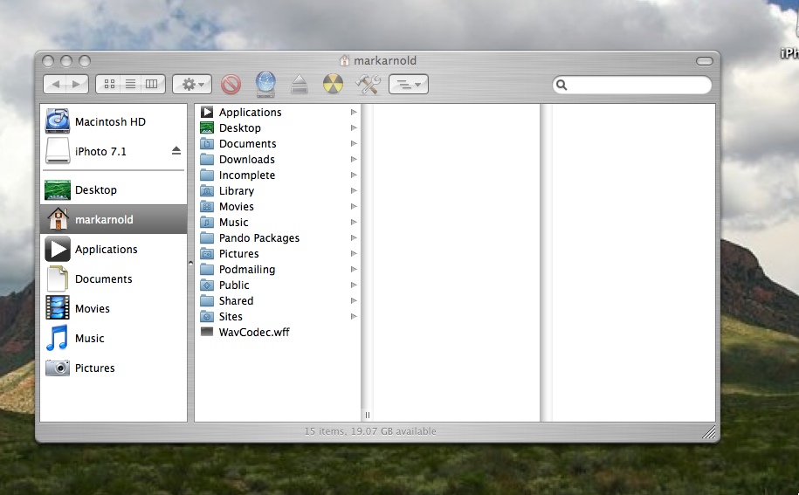Click the Forward navigation arrow
Image resolution: width=799 pixels, height=495 pixels.
click(x=77, y=85)
